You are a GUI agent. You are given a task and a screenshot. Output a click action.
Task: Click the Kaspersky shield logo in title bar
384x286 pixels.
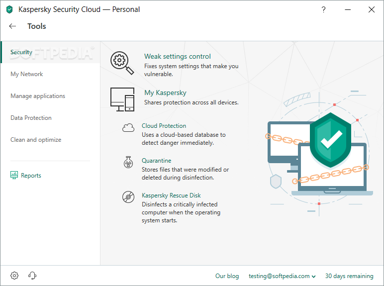[x=9, y=9]
